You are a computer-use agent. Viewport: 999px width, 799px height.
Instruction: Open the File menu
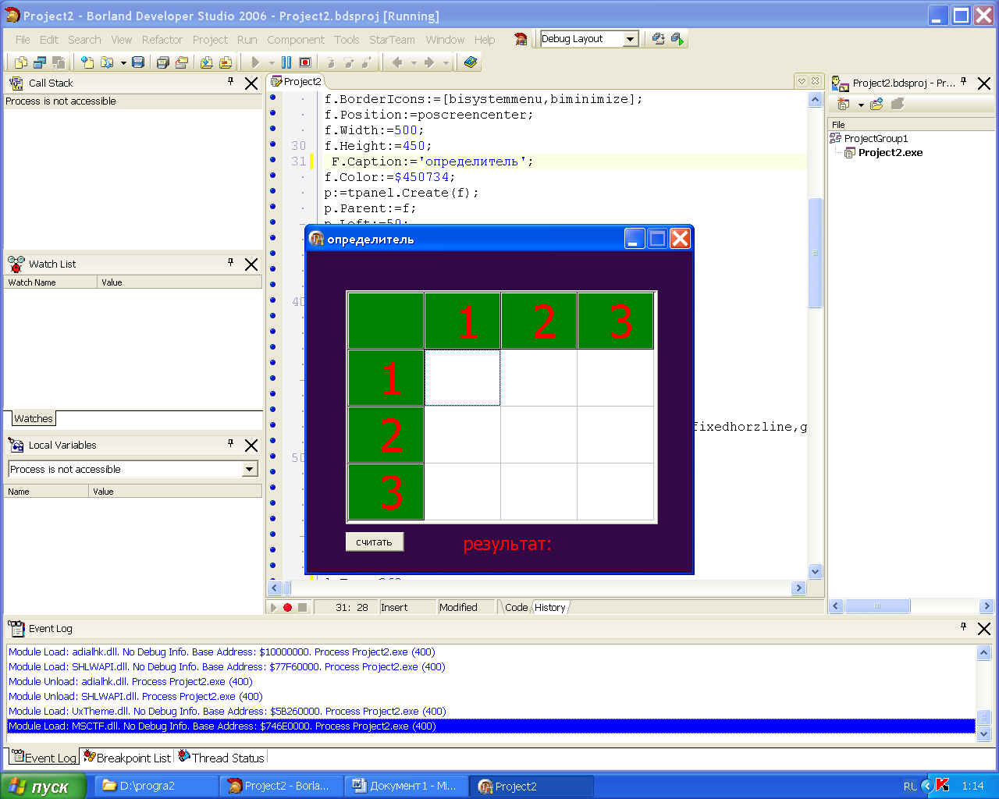pos(23,40)
